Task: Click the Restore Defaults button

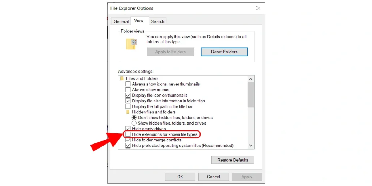Action: point(233,160)
